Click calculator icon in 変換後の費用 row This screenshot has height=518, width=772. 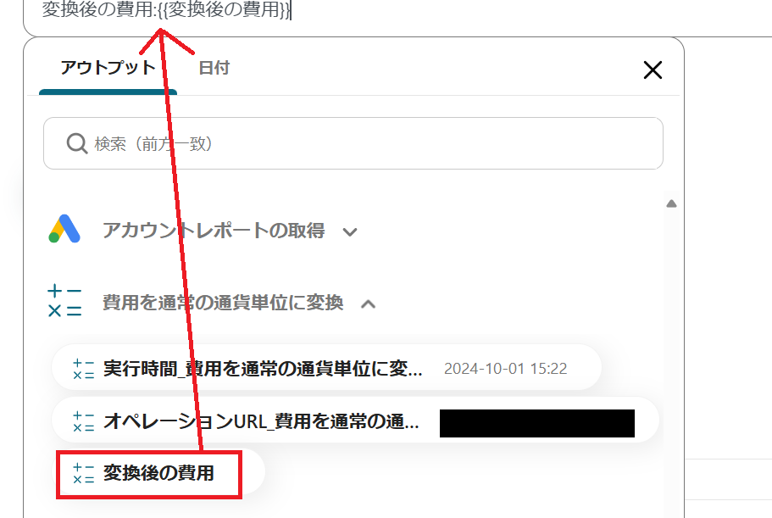pos(83,473)
